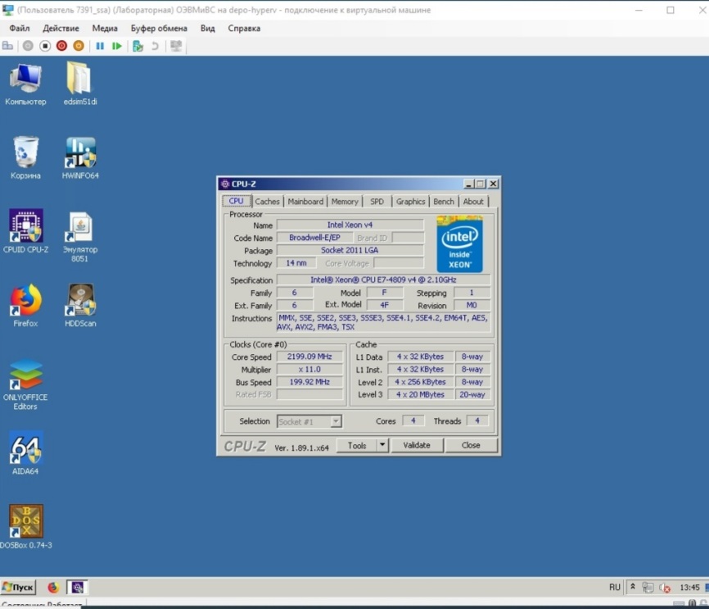
Task: Click the Specification field E7-4809 v4
Action: coord(383,280)
